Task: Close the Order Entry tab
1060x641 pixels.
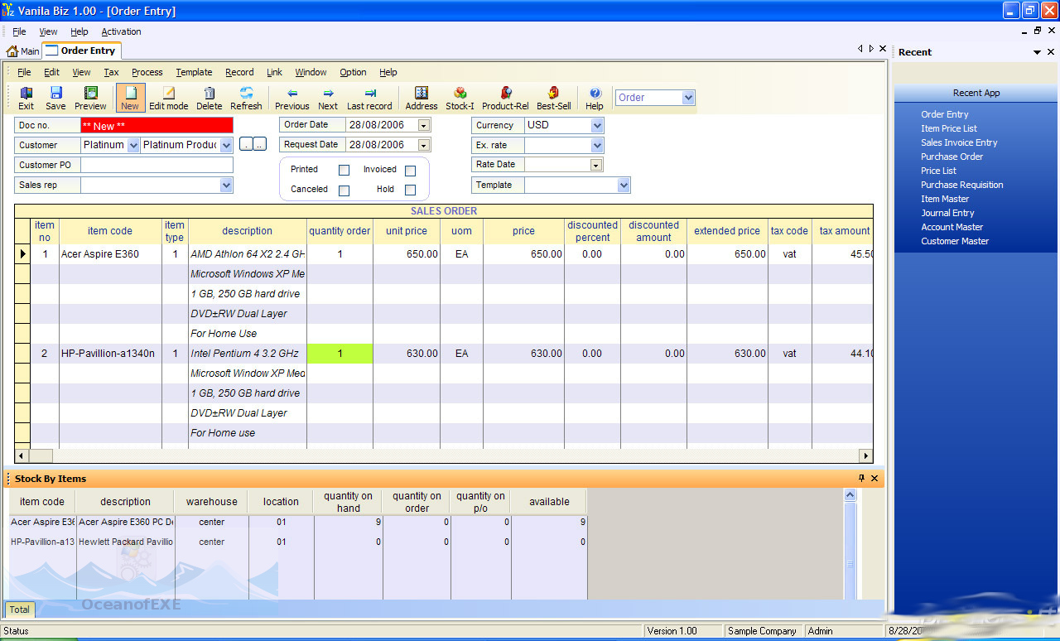Action: coord(883,49)
